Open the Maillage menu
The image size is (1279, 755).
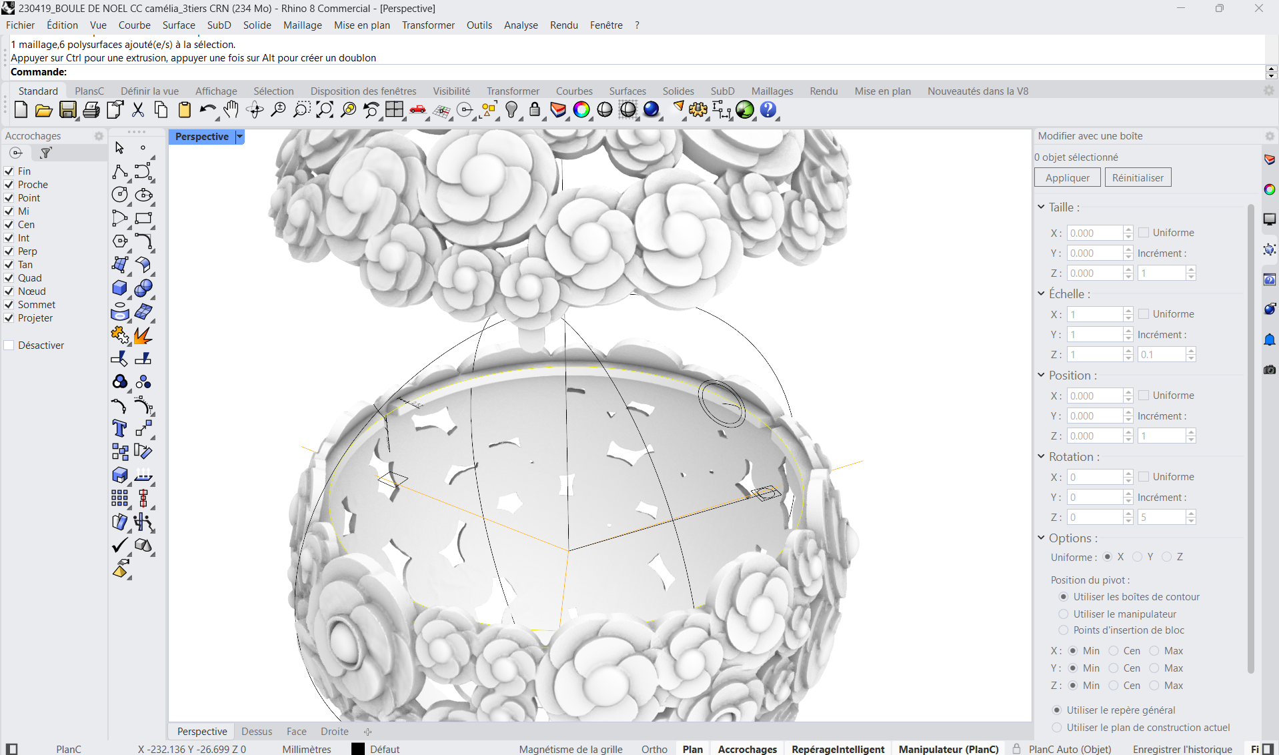point(302,25)
